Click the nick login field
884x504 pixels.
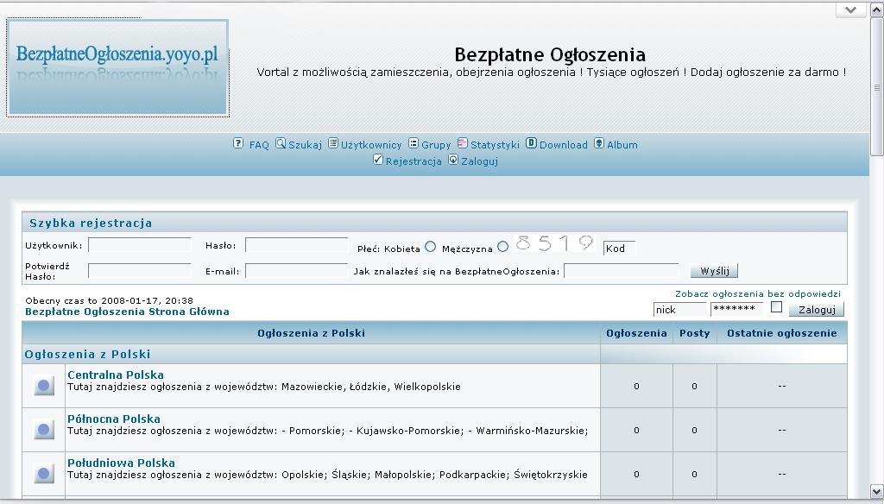point(679,310)
